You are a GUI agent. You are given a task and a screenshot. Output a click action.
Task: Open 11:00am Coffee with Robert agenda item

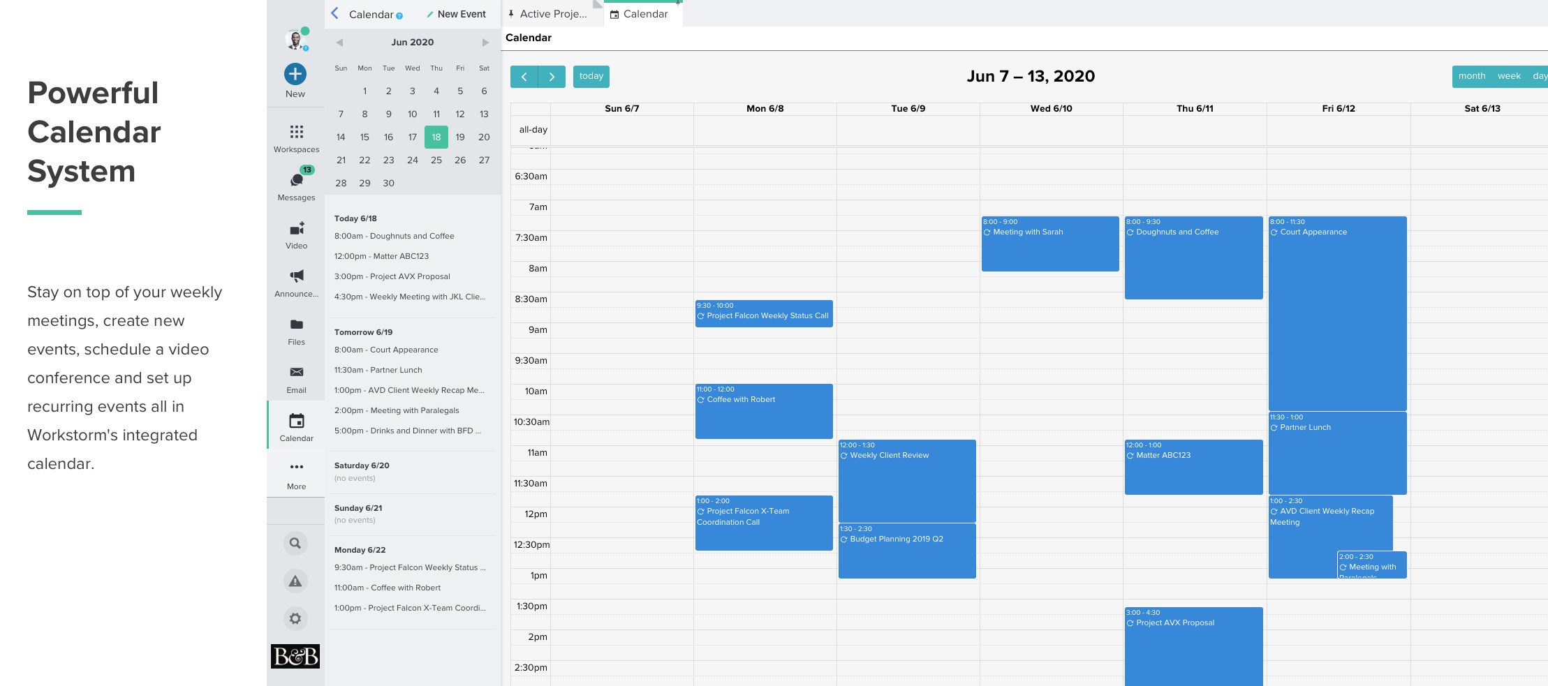[x=387, y=588]
